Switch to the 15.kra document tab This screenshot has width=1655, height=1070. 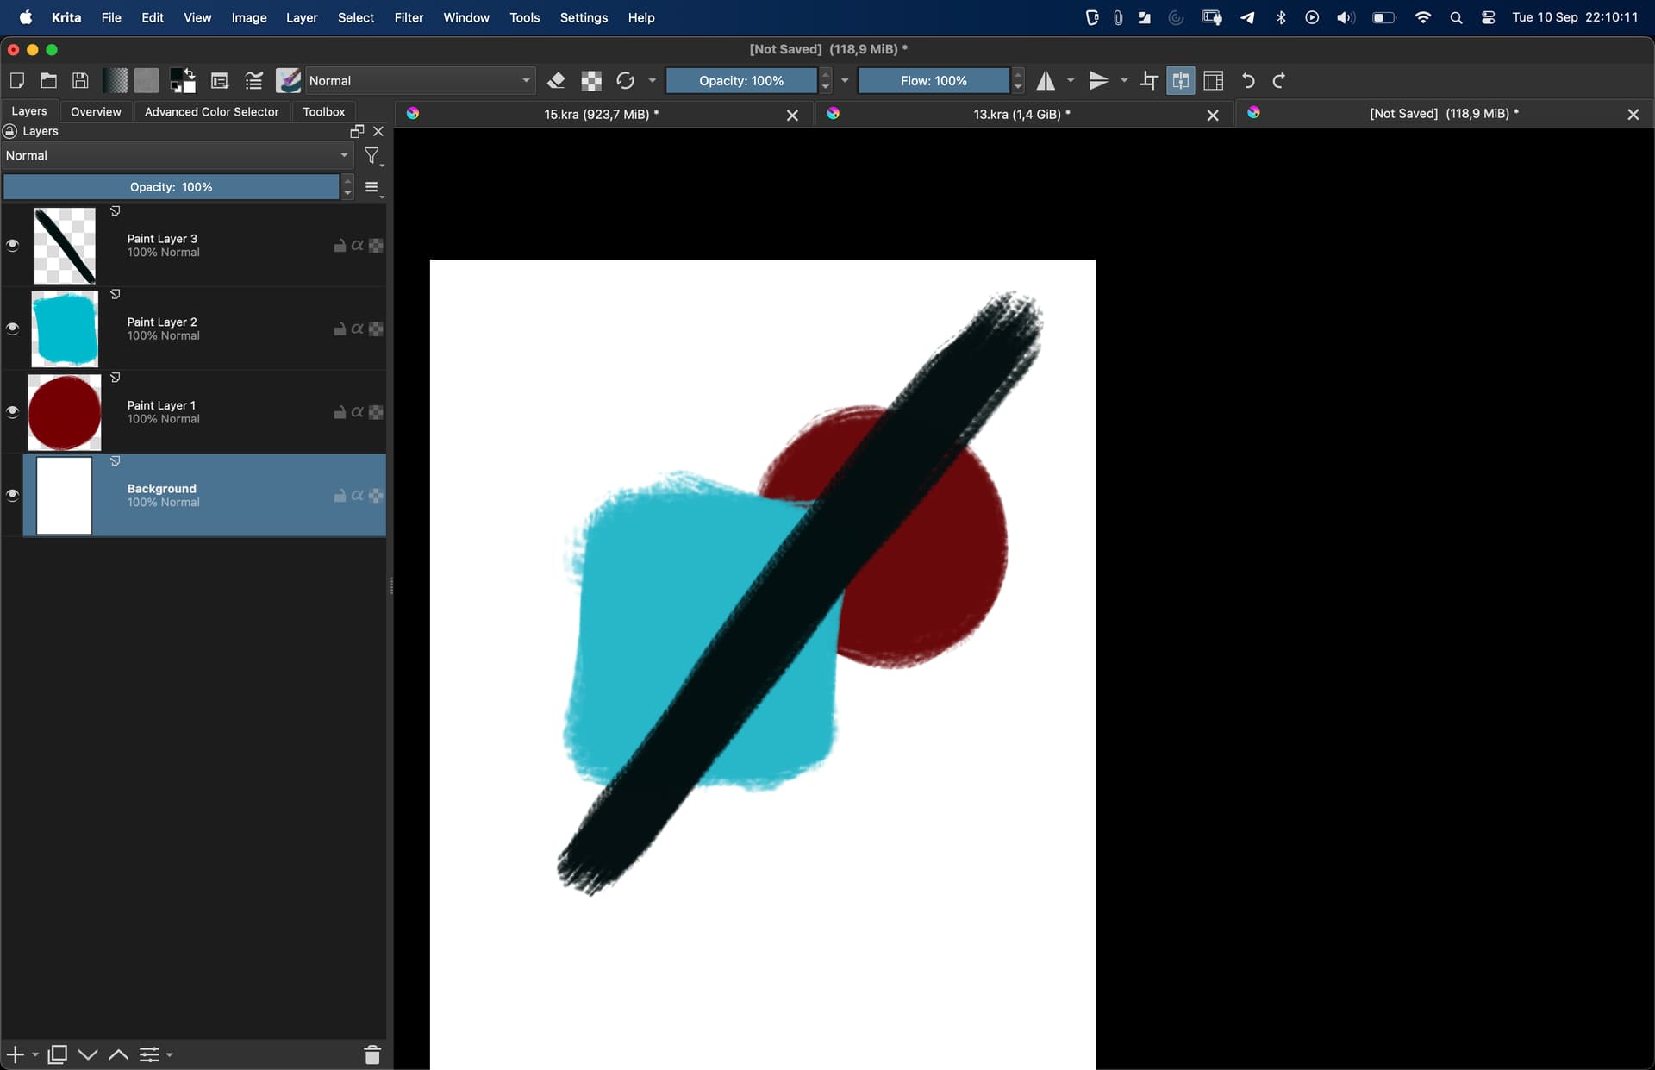click(601, 114)
